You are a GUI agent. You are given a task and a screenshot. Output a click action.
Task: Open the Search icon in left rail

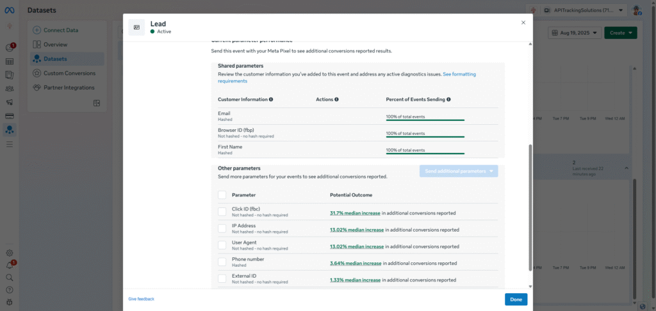tap(10, 278)
